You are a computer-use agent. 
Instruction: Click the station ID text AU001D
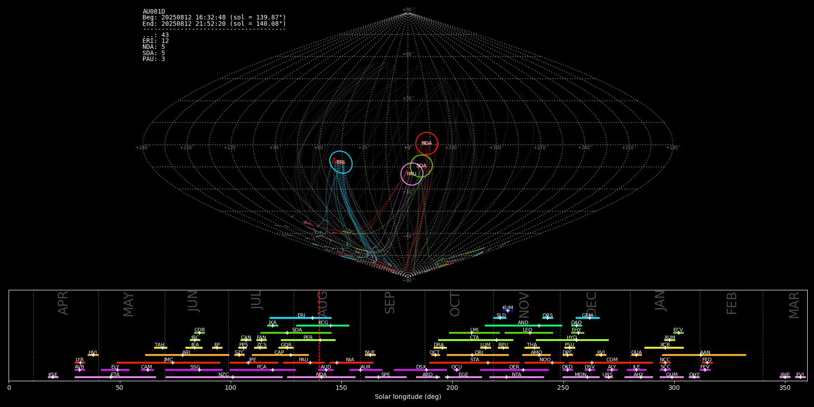point(154,12)
